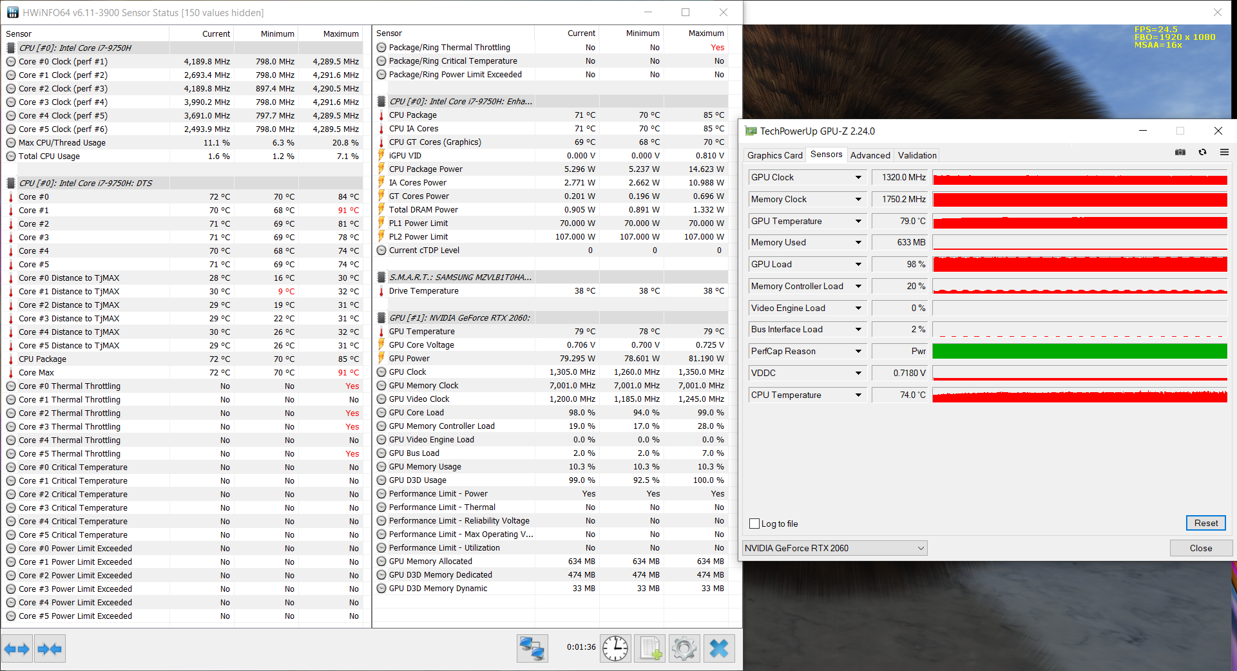
Task: Open the GPU-Z hamburger menu
Action: 1224,153
